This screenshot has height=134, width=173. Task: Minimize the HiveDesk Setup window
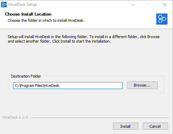[x=133, y=5]
